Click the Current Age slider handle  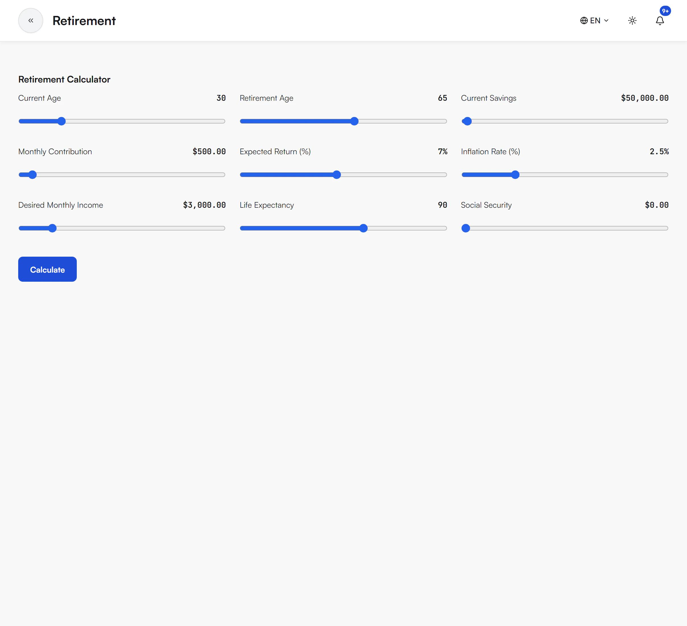[x=61, y=121]
